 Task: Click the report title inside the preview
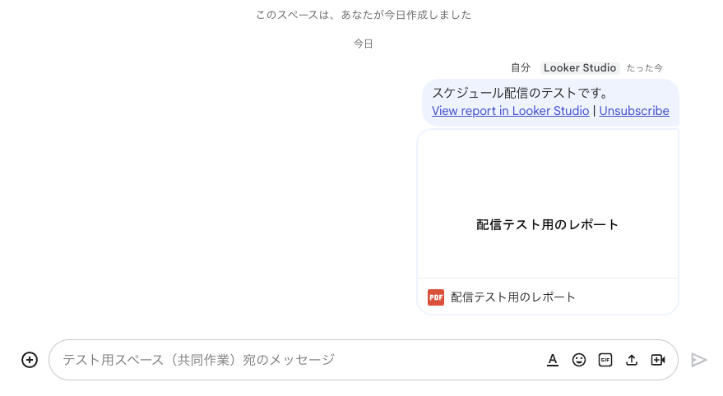[548, 225]
